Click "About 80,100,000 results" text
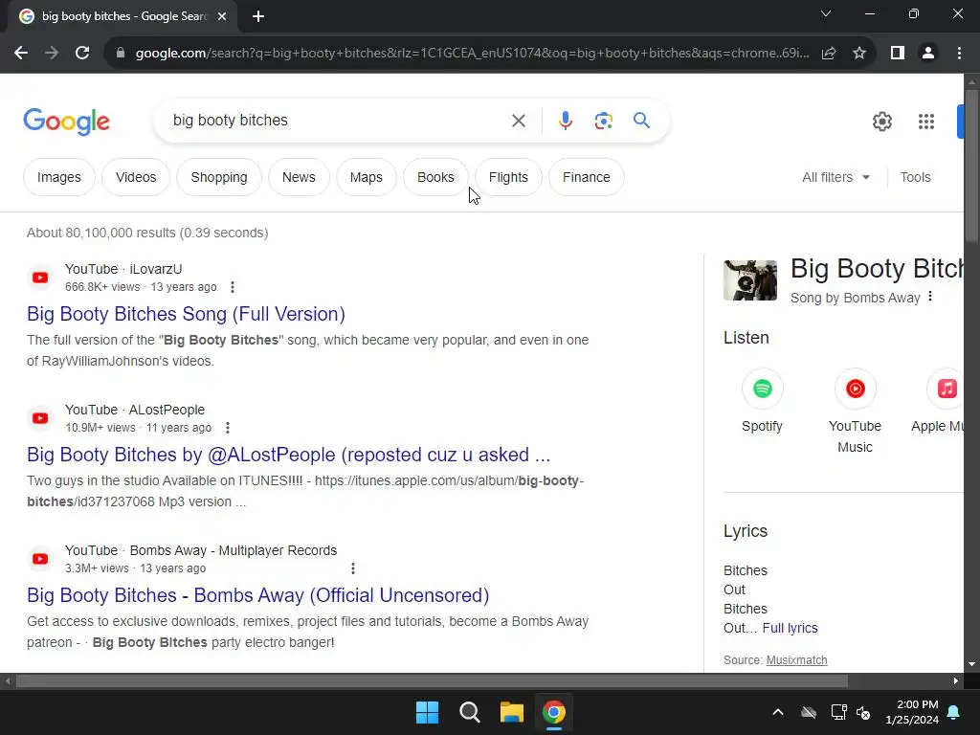The image size is (980, 735). [x=101, y=233]
